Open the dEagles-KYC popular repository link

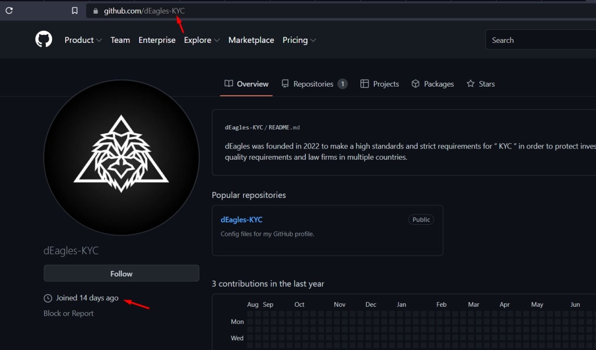click(242, 220)
